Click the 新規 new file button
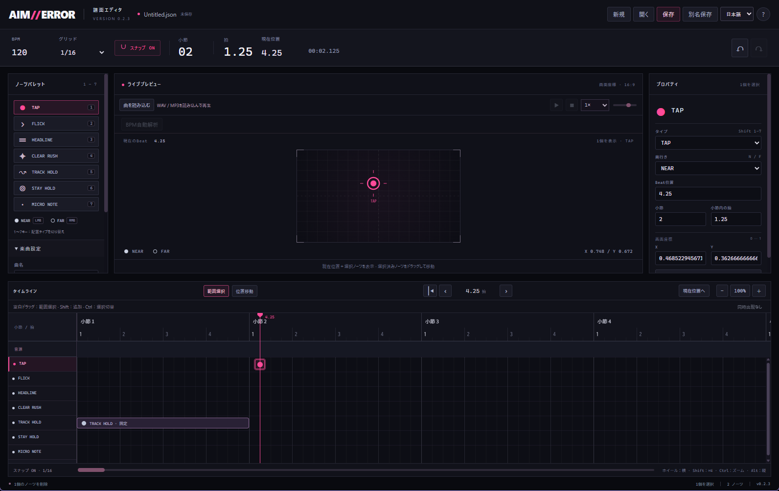This screenshot has height=491, width=779. (619, 14)
